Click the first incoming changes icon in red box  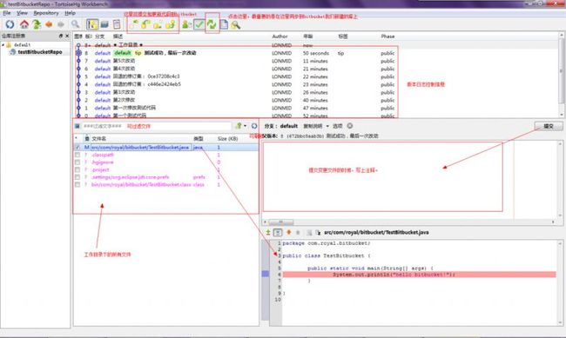coord(134,24)
